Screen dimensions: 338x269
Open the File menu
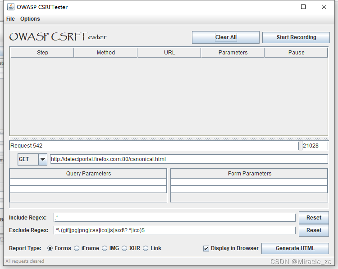pyautogui.click(x=10, y=19)
